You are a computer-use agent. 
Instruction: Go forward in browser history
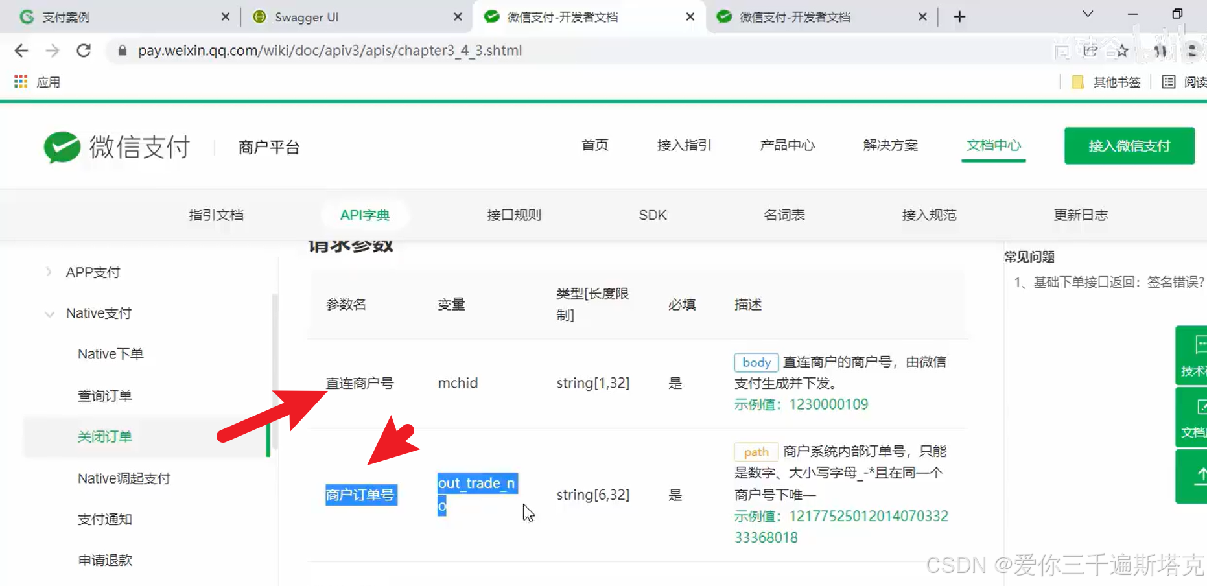(53, 51)
